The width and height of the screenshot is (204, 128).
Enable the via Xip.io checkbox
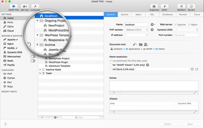pos(111,69)
